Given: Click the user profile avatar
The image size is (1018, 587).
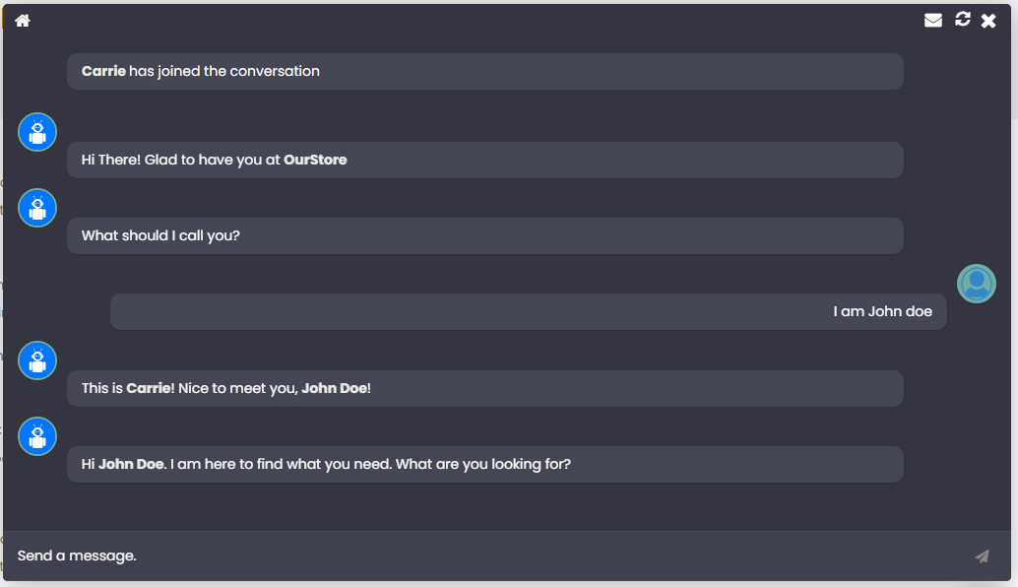Looking at the screenshot, I should point(977,284).
